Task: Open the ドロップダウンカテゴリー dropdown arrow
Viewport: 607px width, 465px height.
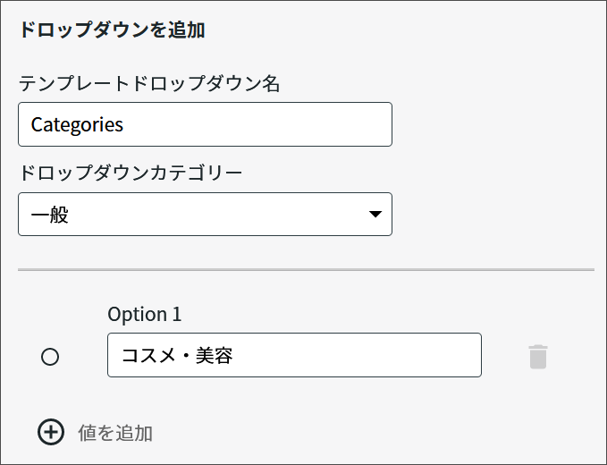Action: (x=375, y=214)
